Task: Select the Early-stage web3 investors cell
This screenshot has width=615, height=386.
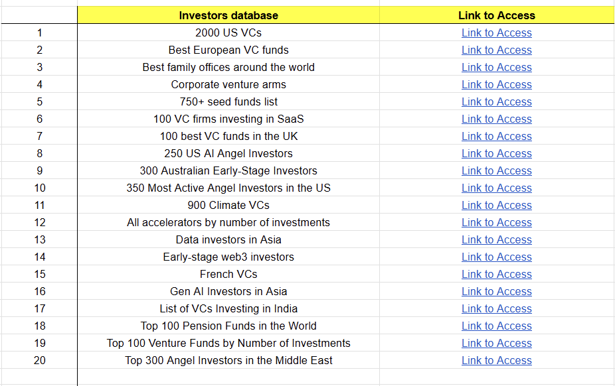Action: click(228, 257)
